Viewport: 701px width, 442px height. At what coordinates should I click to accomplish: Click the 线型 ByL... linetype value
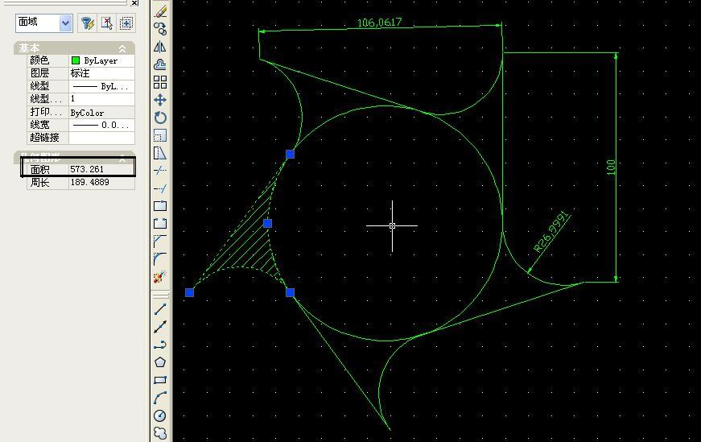pos(101,86)
